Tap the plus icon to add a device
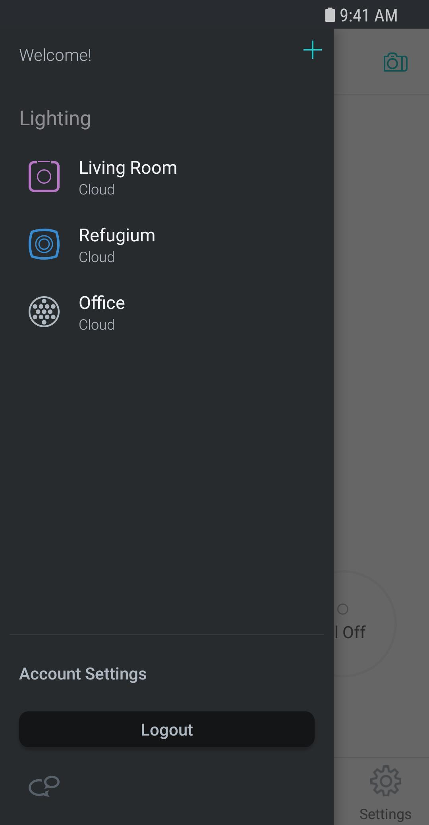Viewport: 429px width, 825px height. pyautogui.click(x=313, y=50)
